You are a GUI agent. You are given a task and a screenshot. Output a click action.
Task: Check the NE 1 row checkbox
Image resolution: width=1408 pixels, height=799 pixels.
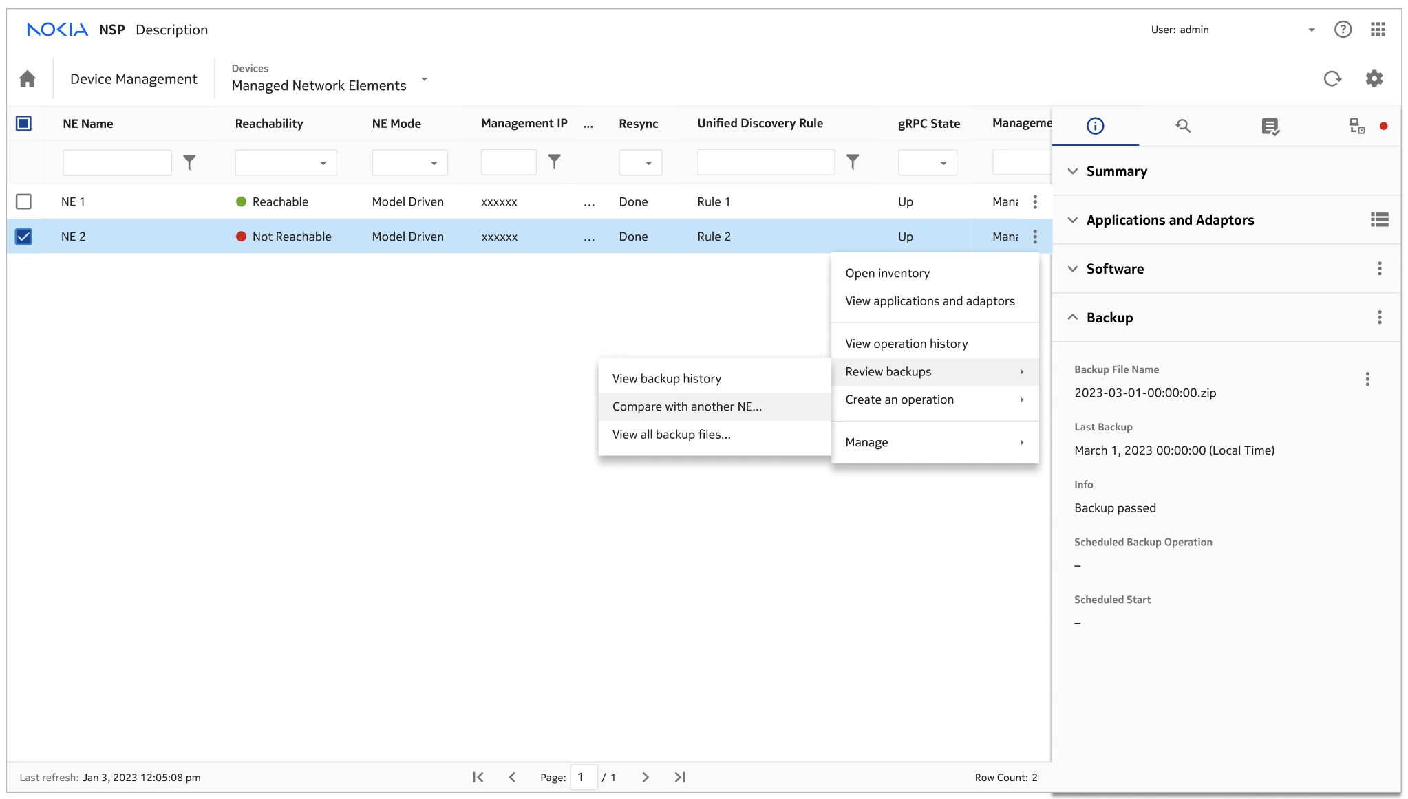[23, 201]
